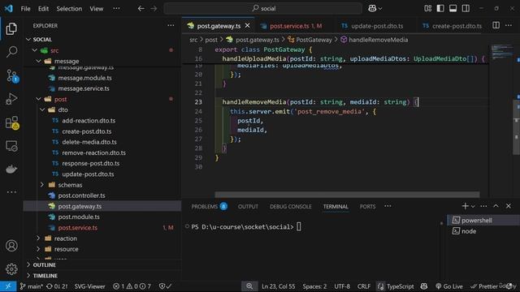Open the Copilot chat menu
The width and height of the screenshot is (520, 292).
375,9
